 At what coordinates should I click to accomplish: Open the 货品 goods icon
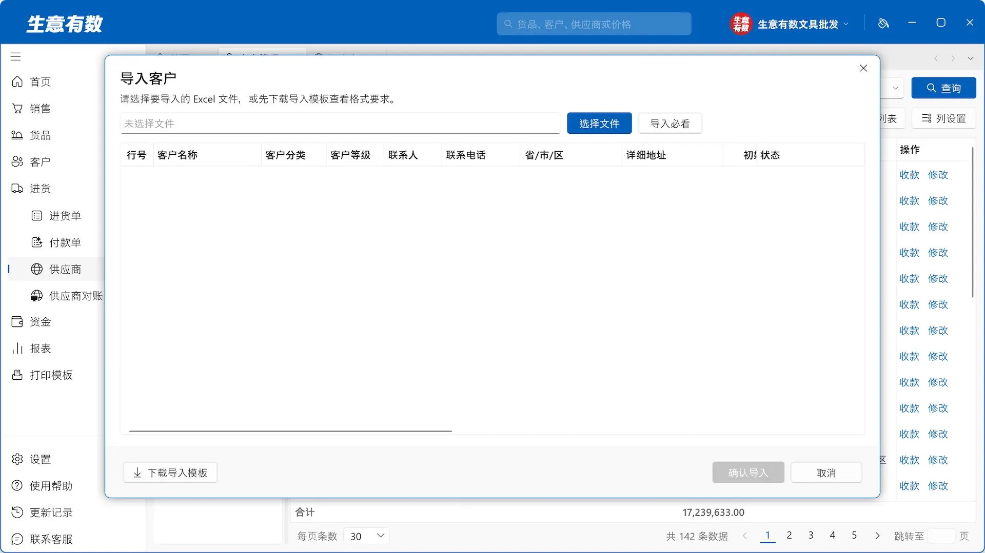[17, 135]
